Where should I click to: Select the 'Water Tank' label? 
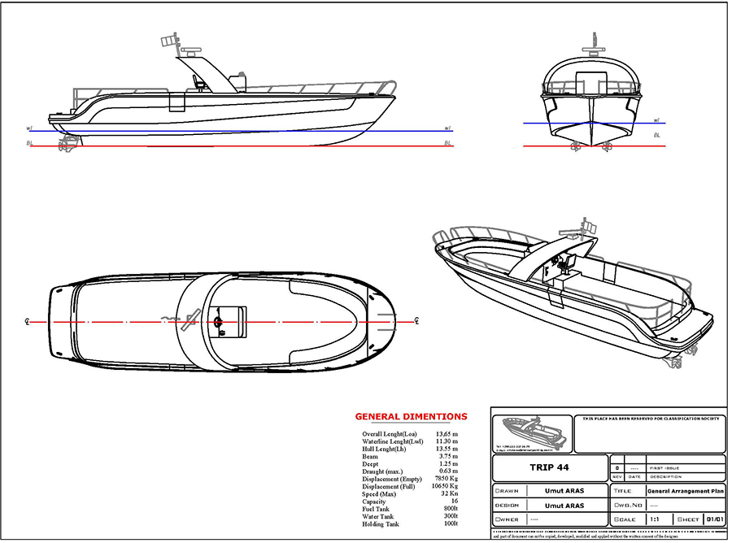pyautogui.click(x=378, y=516)
